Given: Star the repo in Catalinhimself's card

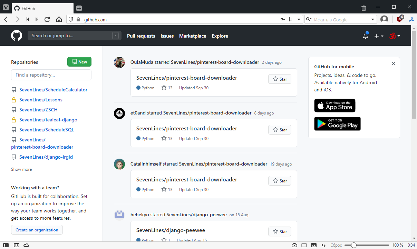Looking at the screenshot, I should 280,181.
